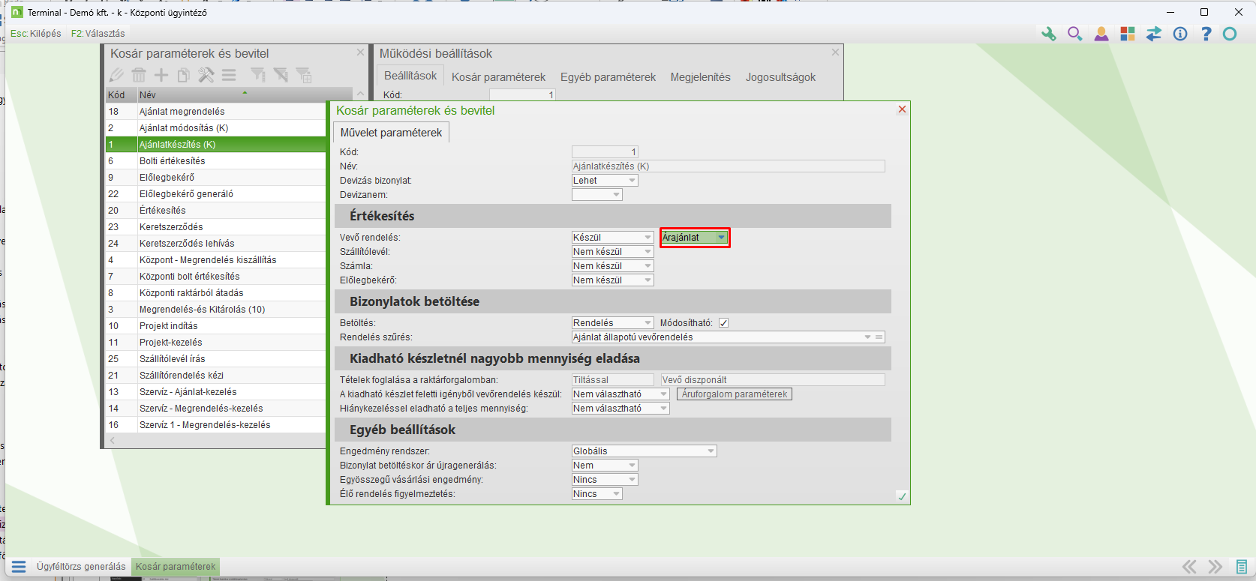Select the Ügyféltörzs generálás taskbar item
1256x581 pixels.
coord(81,567)
